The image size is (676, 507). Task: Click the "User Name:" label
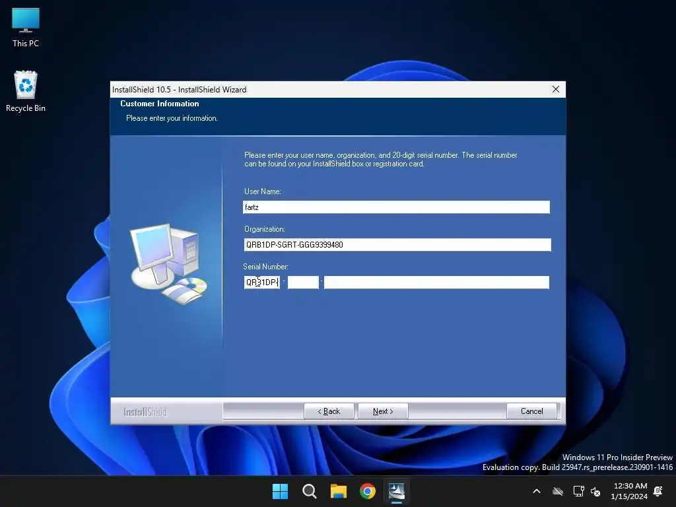pyautogui.click(x=263, y=191)
